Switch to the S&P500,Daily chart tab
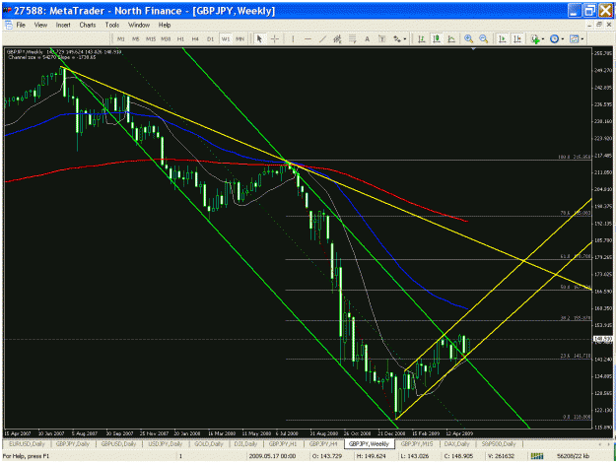This screenshot has width=616, height=463. (x=499, y=443)
